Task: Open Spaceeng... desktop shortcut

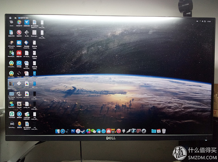Action: click(12, 125)
